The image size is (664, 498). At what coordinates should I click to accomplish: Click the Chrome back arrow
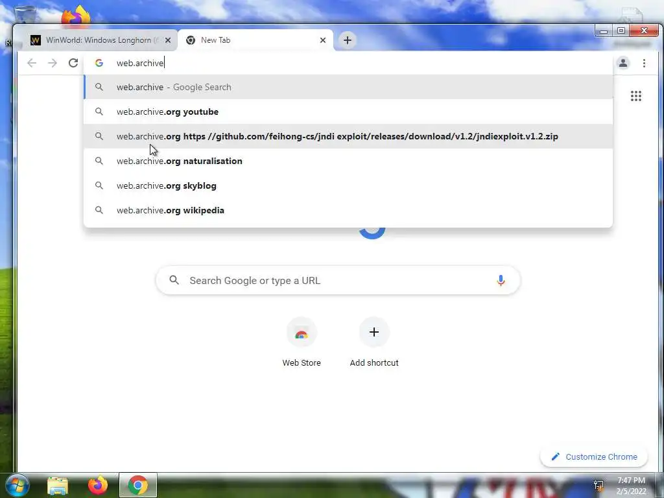[32, 63]
